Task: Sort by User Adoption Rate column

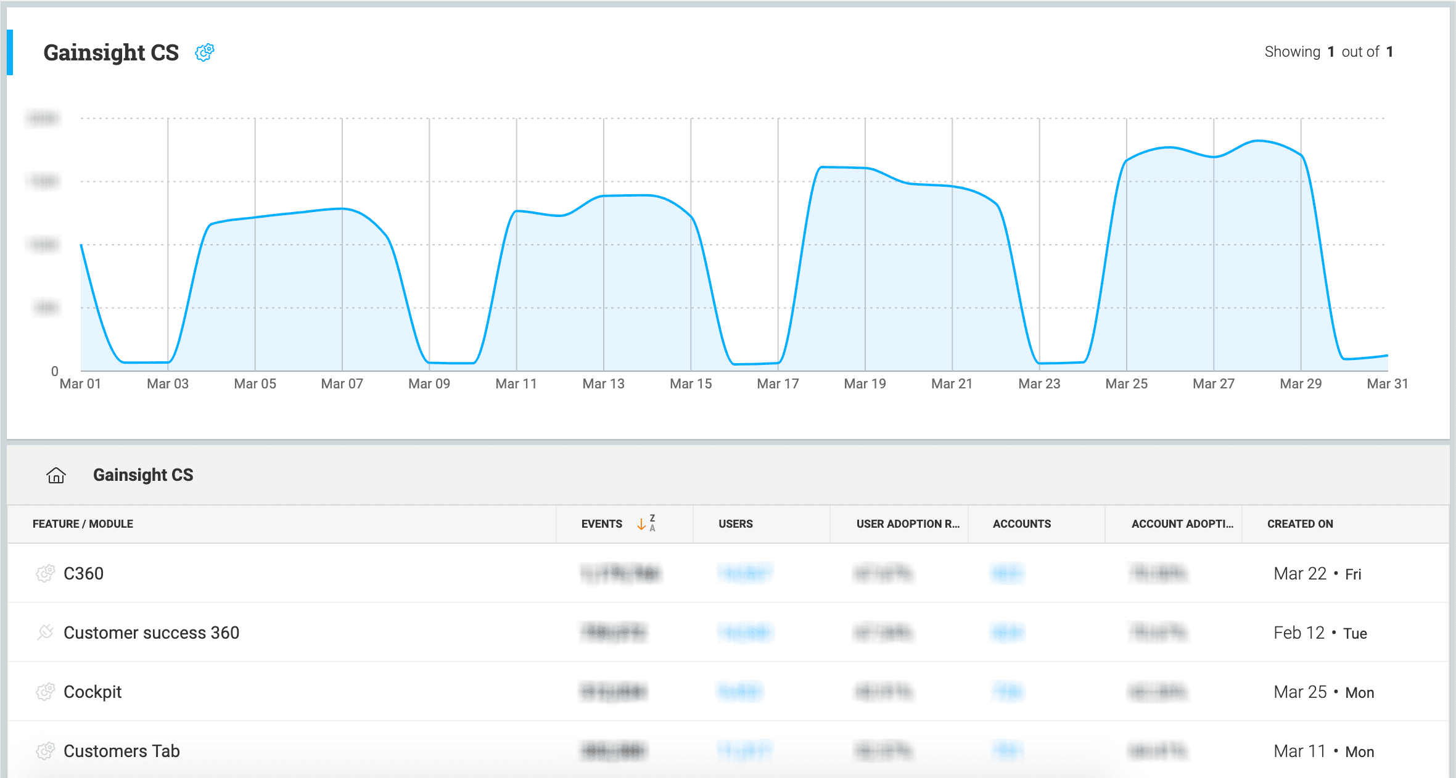Action: [907, 524]
